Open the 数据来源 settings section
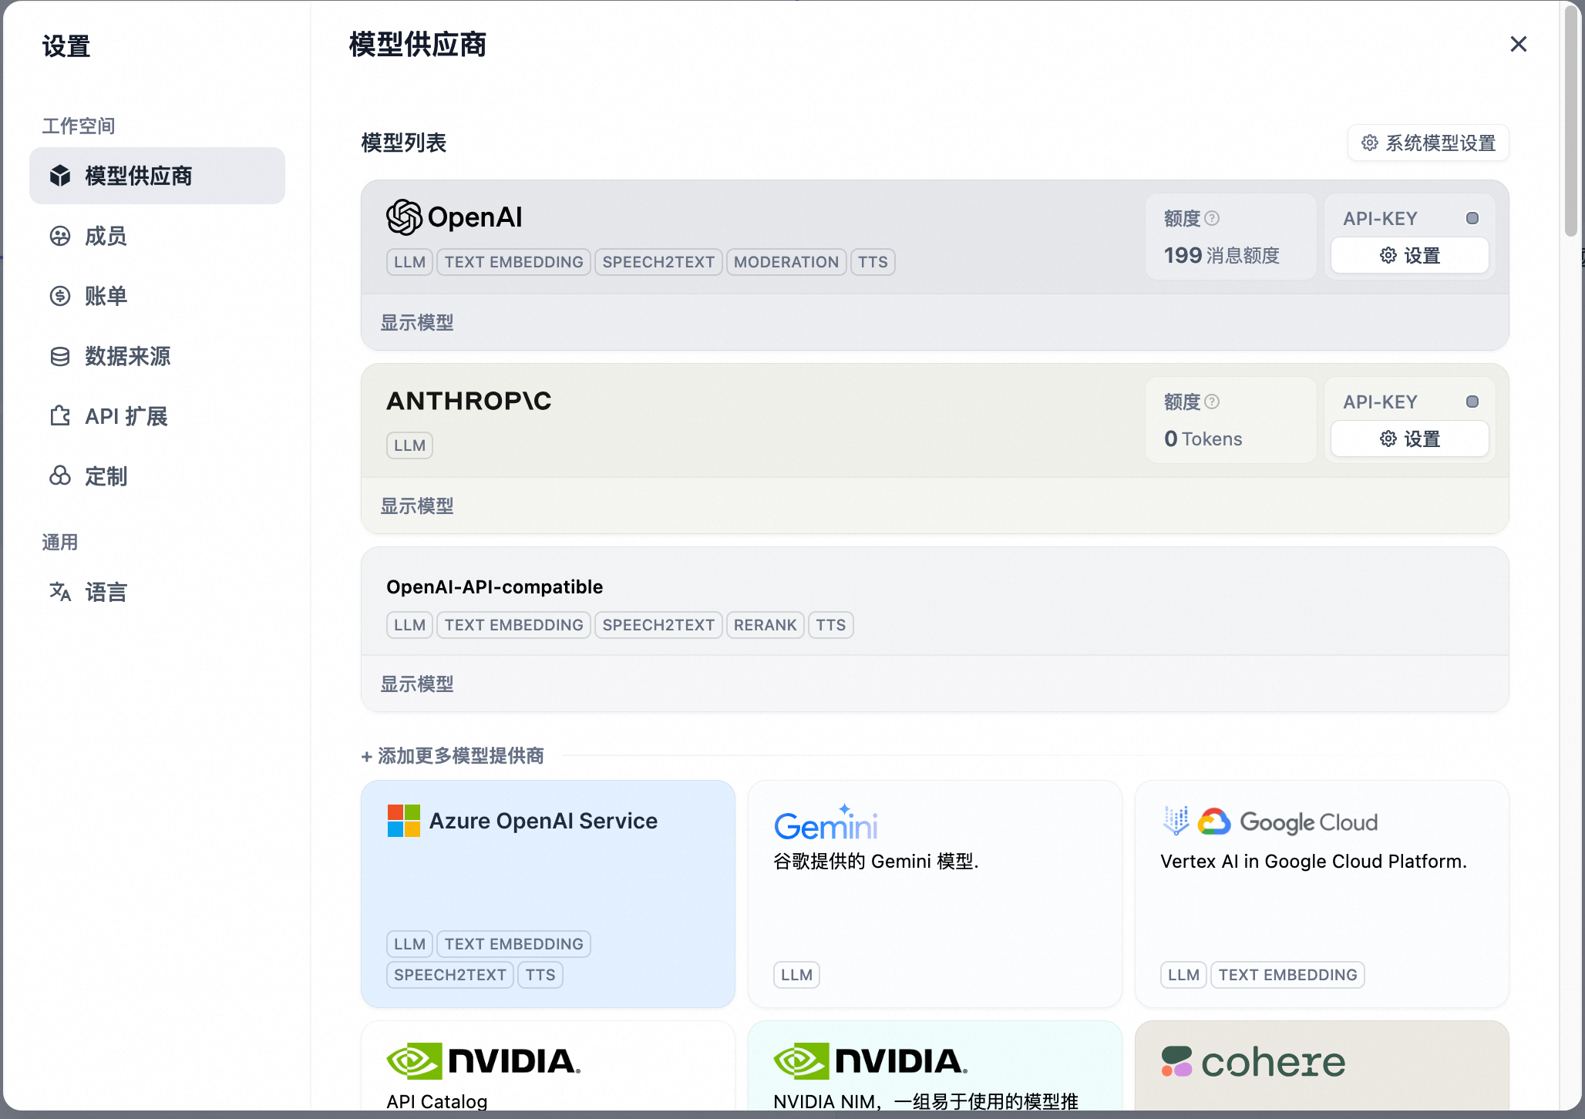Viewport: 1585px width, 1119px height. [x=157, y=356]
